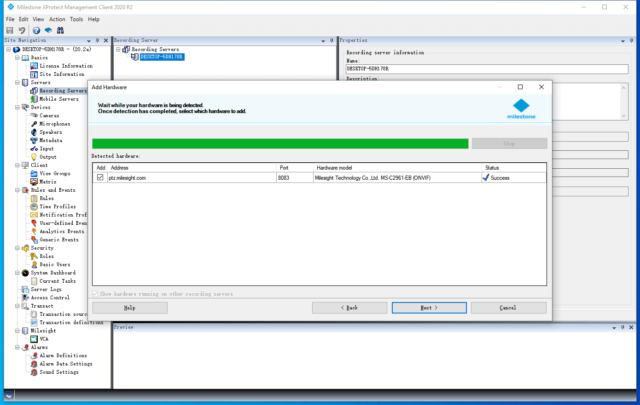This screenshot has width=640, height=405.
Task: Open the Properties pane dropdown arrow
Action: [623, 41]
